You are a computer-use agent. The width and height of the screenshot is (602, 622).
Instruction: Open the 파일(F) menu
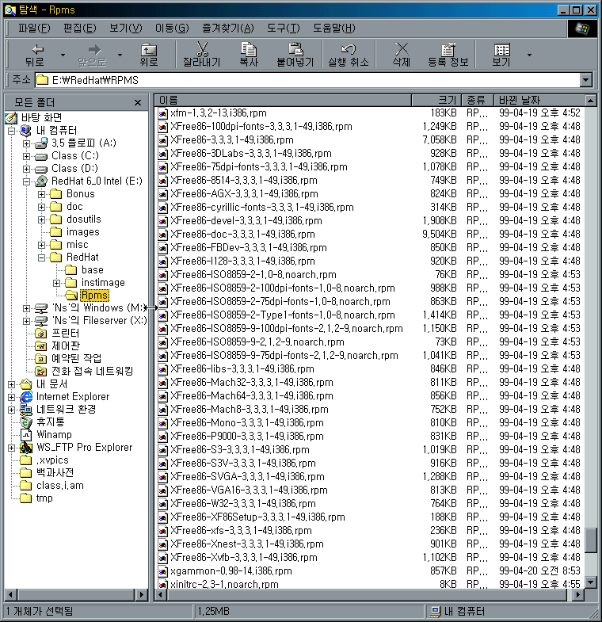[33, 29]
